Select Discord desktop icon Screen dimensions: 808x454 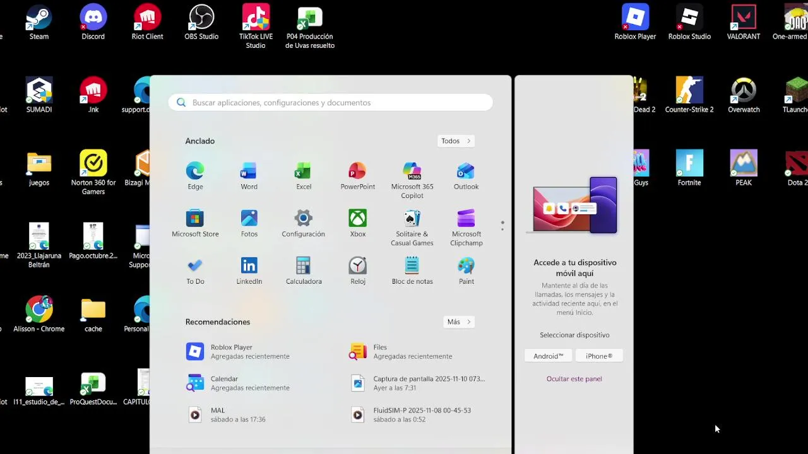(x=93, y=23)
